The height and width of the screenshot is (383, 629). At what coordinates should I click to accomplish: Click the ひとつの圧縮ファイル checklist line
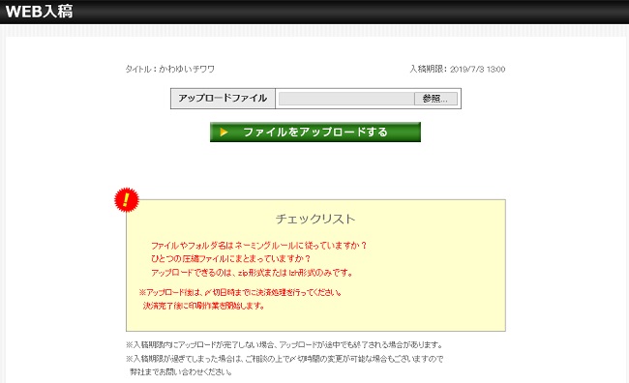230,258
